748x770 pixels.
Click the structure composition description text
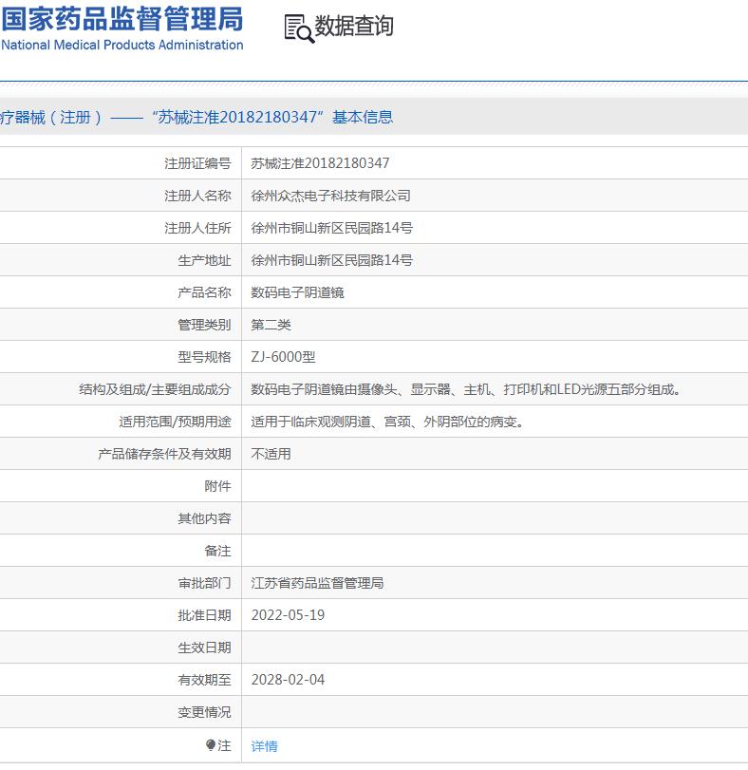tap(466, 389)
